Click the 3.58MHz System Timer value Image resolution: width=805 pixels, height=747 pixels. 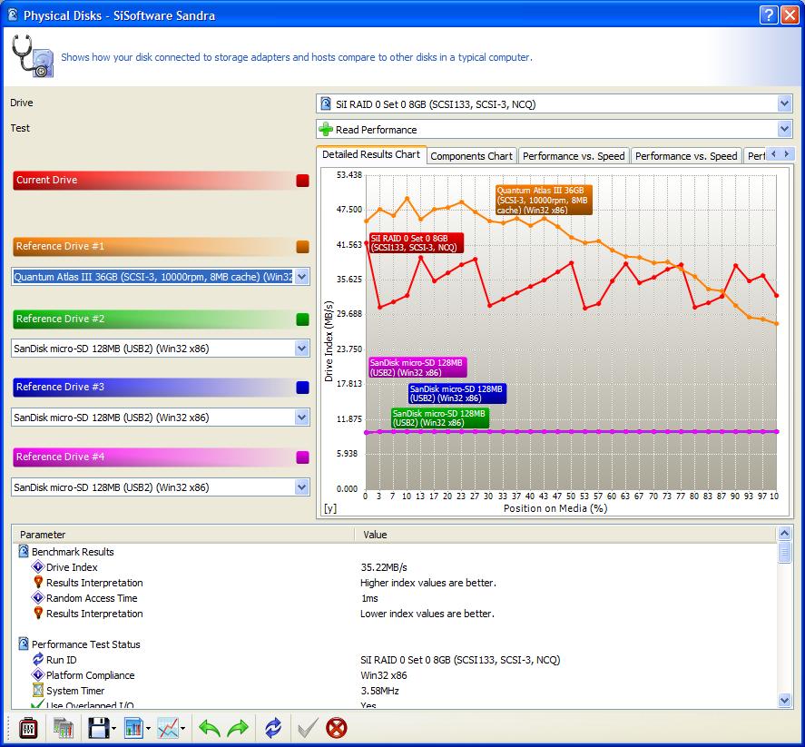(380, 690)
